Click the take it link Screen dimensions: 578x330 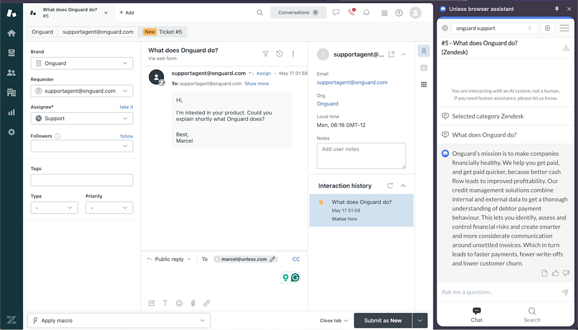pyautogui.click(x=126, y=107)
